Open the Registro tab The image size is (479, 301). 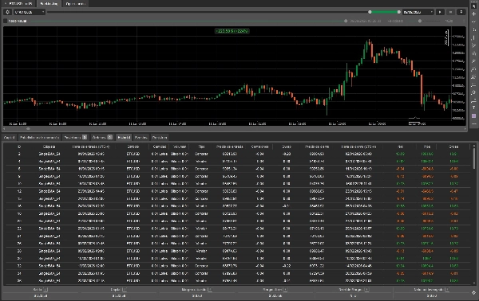tap(160, 138)
